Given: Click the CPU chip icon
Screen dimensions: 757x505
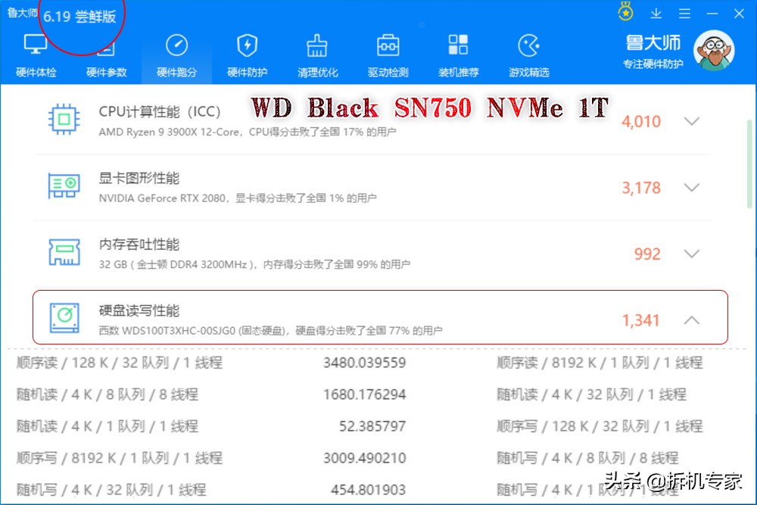Looking at the screenshot, I should (x=64, y=120).
